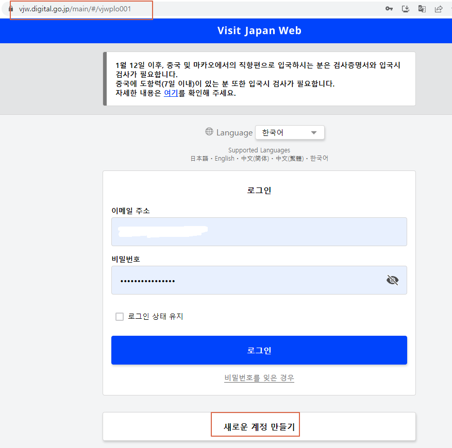
Task: Open the translate page icon
Action: [x=422, y=9]
